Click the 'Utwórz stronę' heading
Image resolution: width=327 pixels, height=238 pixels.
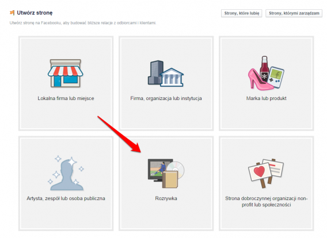coord(35,13)
